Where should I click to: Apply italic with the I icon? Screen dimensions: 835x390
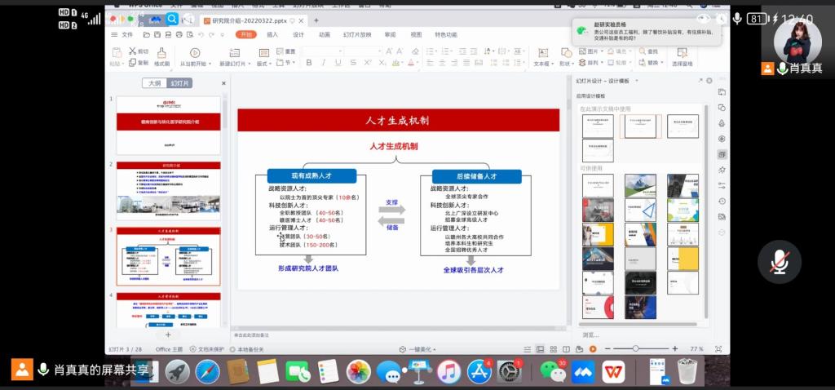[x=322, y=63]
